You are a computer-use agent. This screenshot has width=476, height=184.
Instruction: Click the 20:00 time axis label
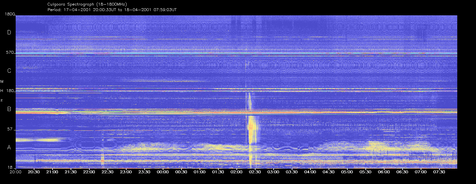coord(15,172)
